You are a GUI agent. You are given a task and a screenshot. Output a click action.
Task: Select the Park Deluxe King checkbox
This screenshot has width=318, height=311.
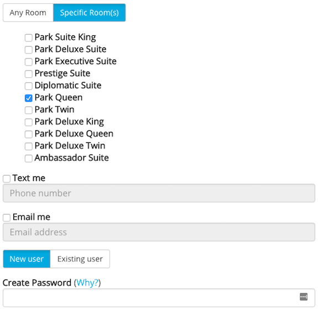click(28, 122)
